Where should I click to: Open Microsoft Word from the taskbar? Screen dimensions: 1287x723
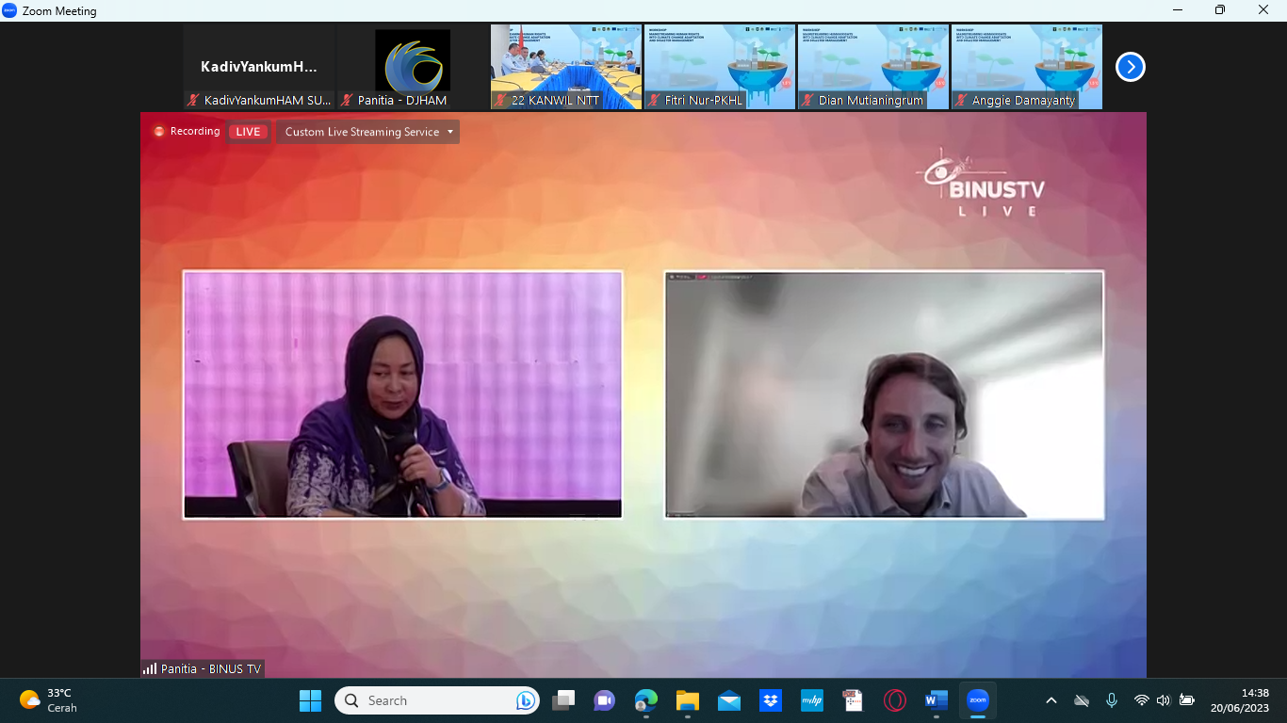[x=936, y=700]
